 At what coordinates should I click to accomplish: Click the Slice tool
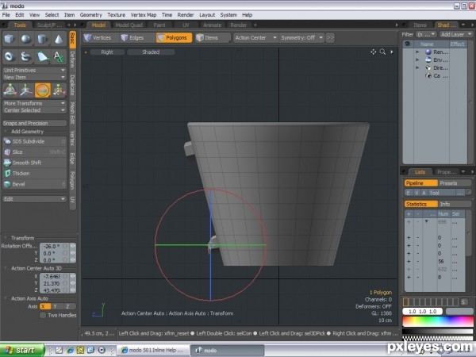(x=34, y=152)
